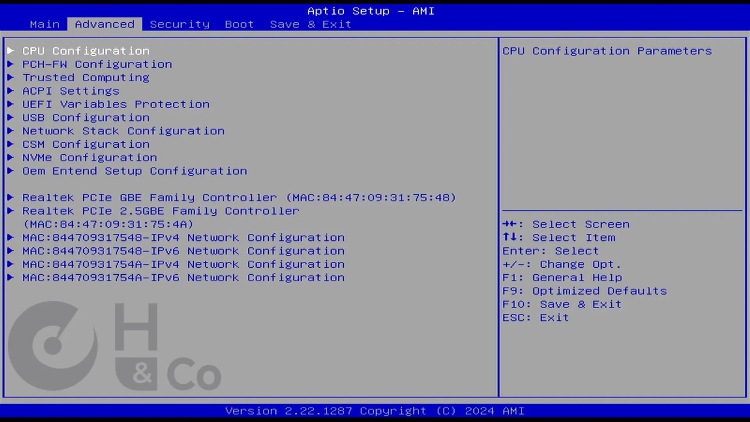Open Save & Exit menu
The image size is (750, 422).
pyautogui.click(x=310, y=24)
